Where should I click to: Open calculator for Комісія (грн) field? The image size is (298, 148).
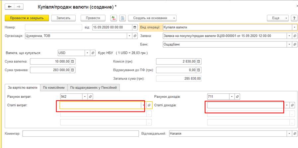coord(198,61)
